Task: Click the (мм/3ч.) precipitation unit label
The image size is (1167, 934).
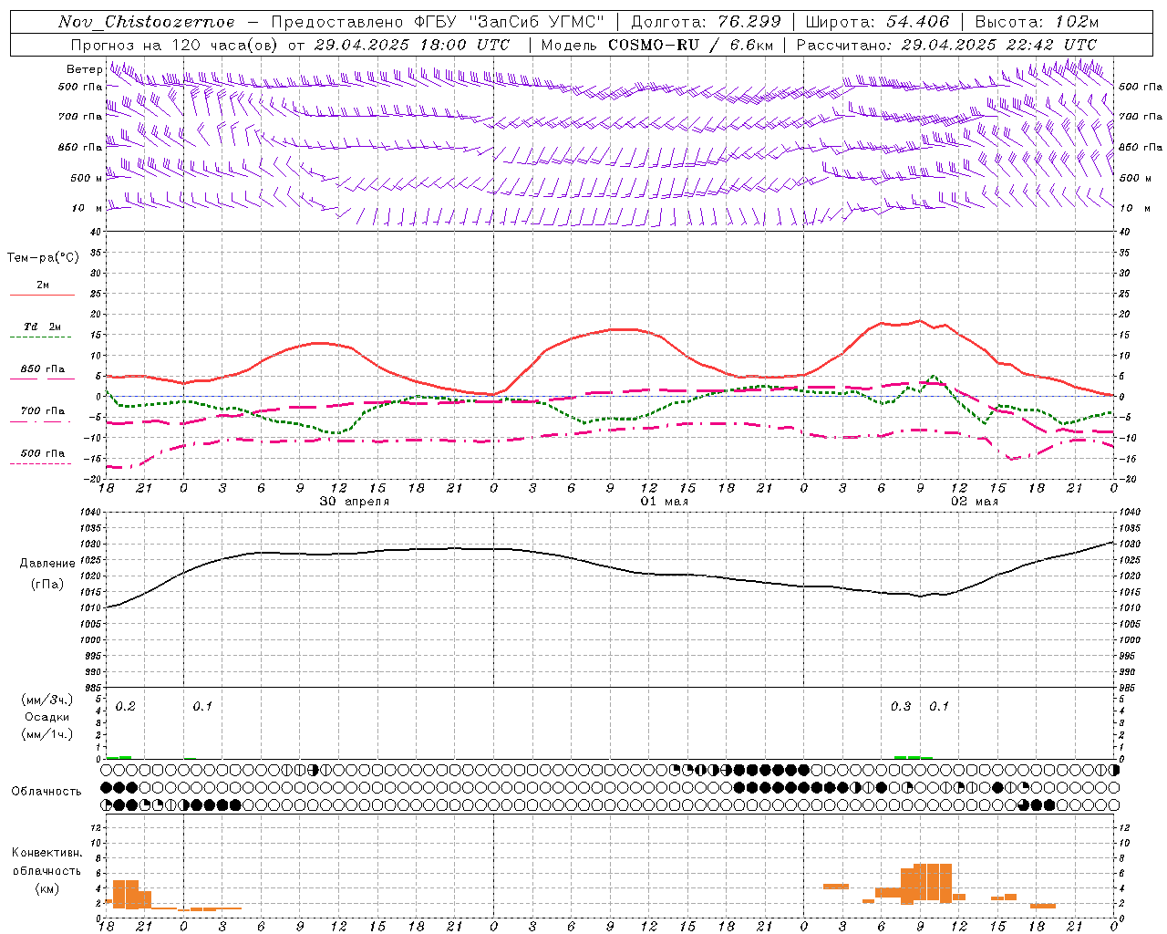Action: tap(47, 700)
